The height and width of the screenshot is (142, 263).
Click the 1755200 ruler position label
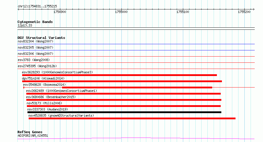tap(244, 12)
